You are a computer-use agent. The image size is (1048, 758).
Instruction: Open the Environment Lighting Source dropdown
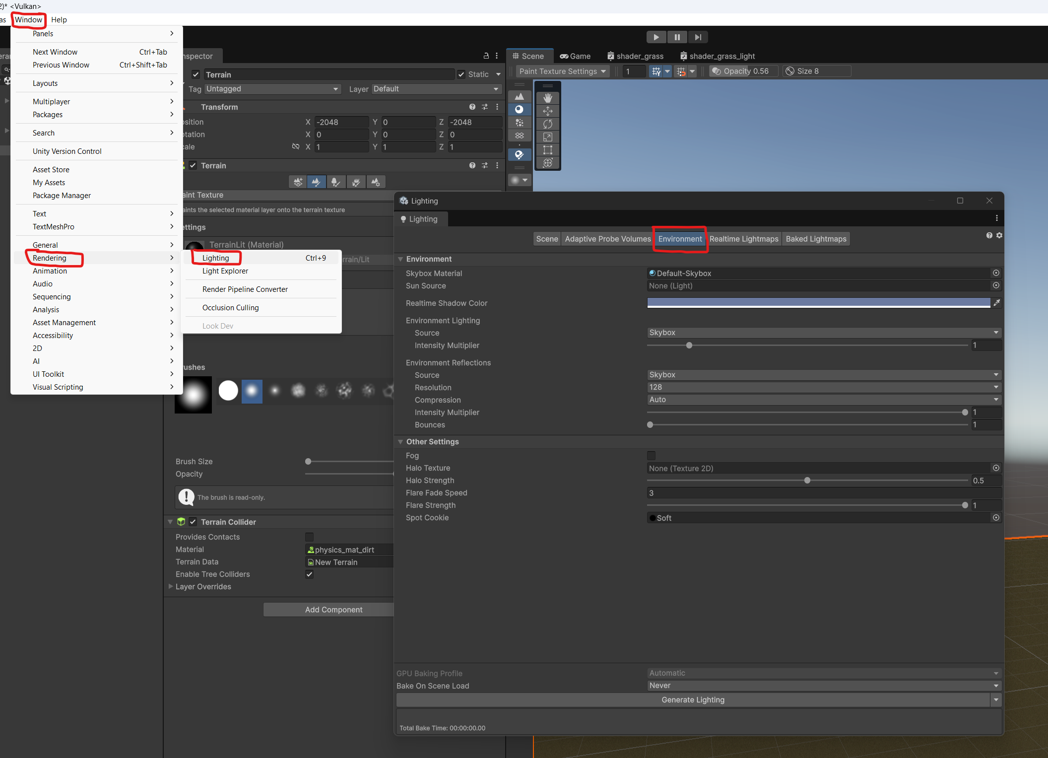[x=823, y=333]
